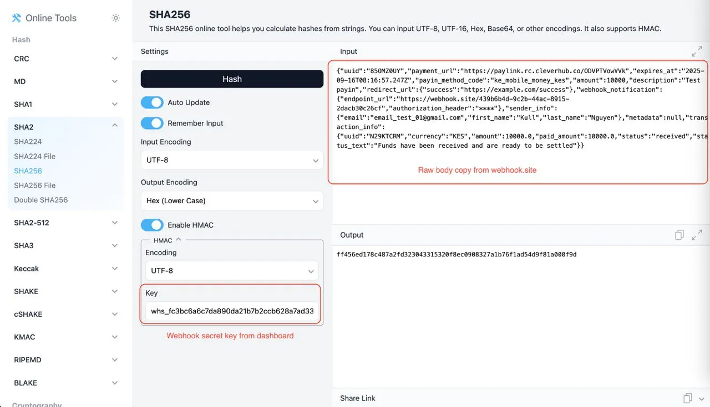Click the Online Tools logo
The width and height of the screenshot is (710, 407).
pyautogui.click(x=43, y=18)
